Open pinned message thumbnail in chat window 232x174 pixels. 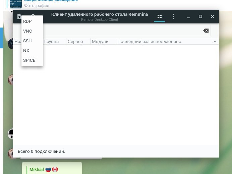pyautogui.click(x=16, y=4)
